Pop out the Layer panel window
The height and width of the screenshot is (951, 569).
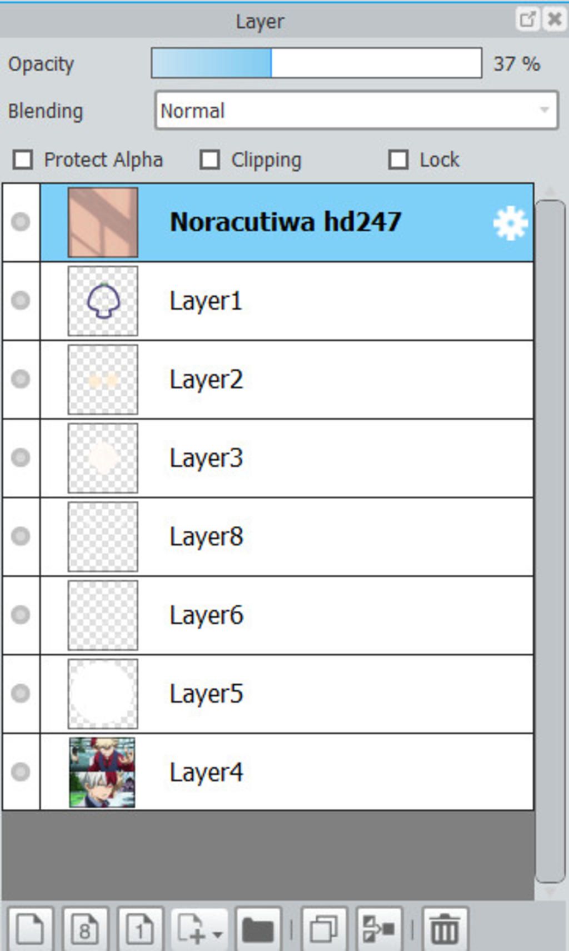click(527, 20)
